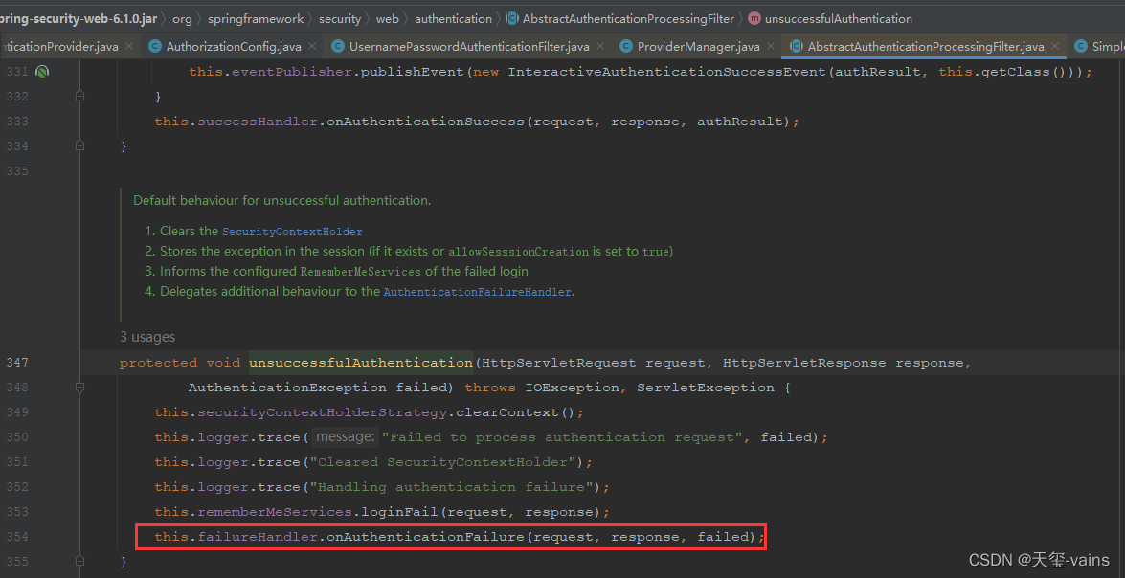Click InteractiveAuthenticationSuccessEvent on line 331

pyautogui.click(x=666, y=72)
